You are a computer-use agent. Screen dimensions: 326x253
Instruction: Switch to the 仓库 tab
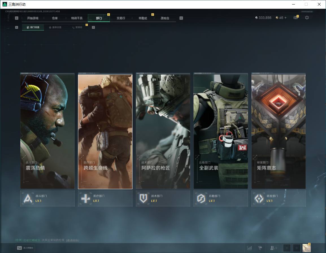coord(55,18)
